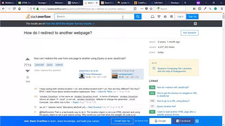The width and height of the screenshot is (225, 126).
Task: Click the Sign Up button
Action: [x=192, y=16]
